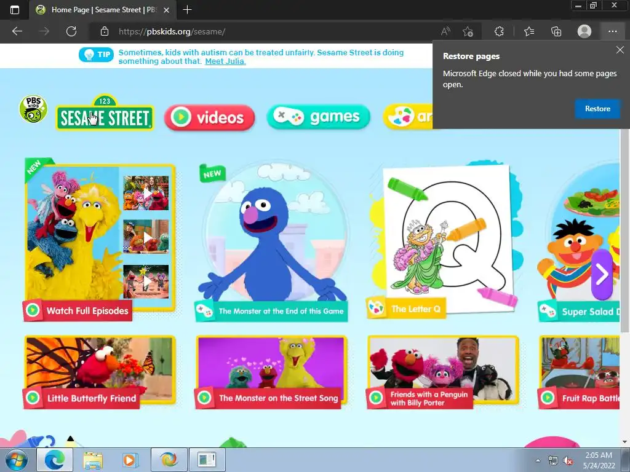The image size is (630, 472).
Task: Open Read Aloud icon in address bar
Action: coord(445,31)
